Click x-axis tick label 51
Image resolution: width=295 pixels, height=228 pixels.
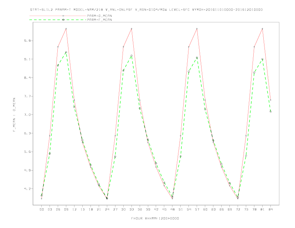pos(181,209)
